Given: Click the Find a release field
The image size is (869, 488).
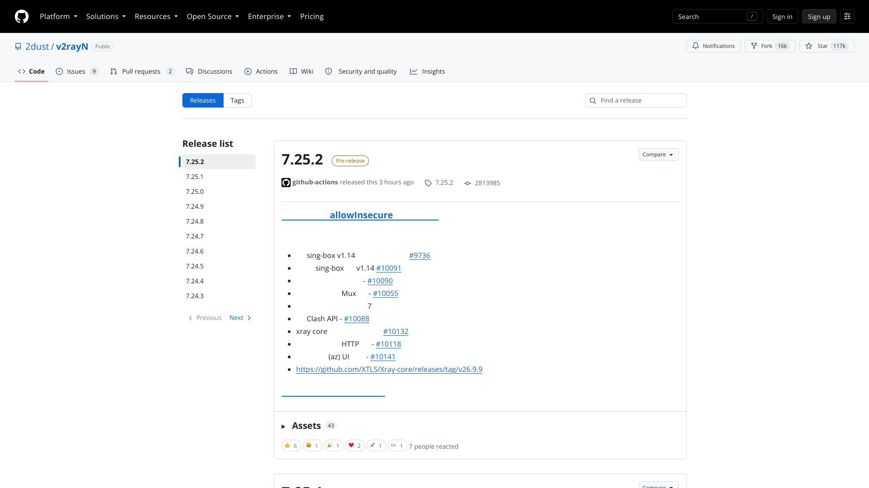Looking at the screenshot, I should (636, 100).
